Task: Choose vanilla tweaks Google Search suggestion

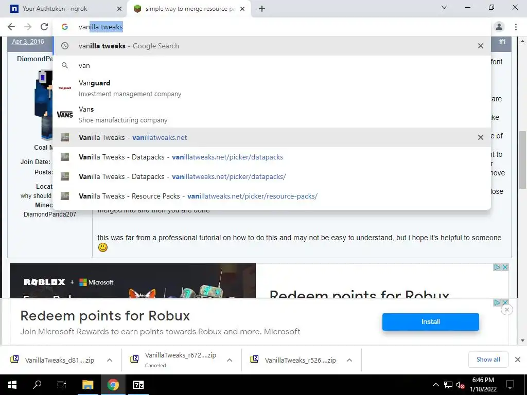Action: pyautogui.click(x=272, y=46)
